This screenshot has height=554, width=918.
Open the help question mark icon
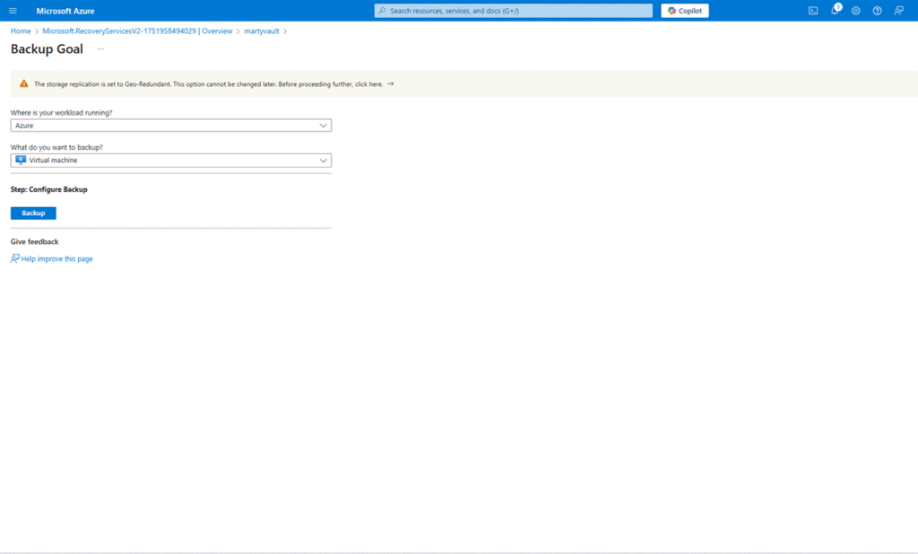[x=877, y=11]
